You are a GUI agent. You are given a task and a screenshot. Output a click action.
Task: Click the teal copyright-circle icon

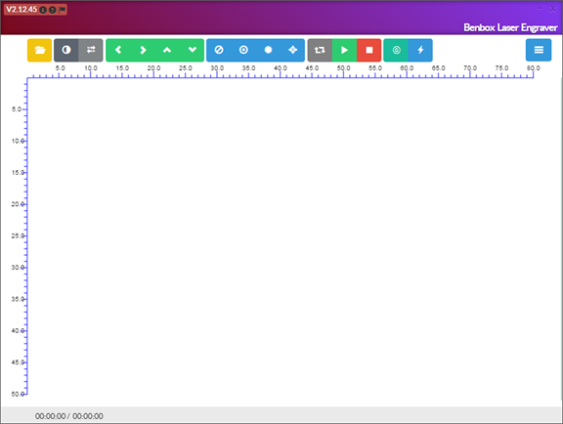[x=396, y=50]
